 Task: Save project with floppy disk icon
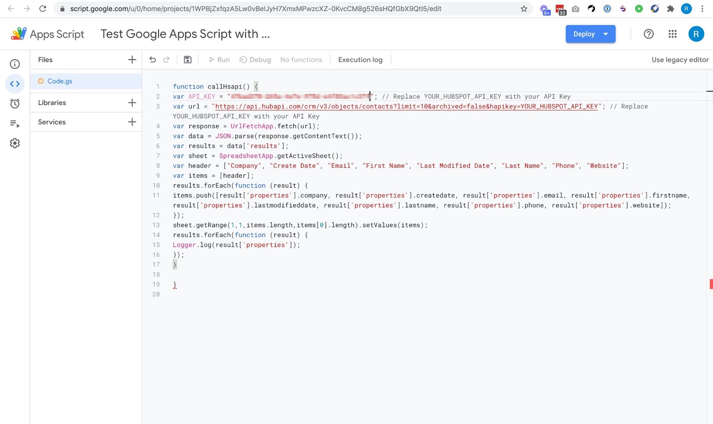(188, 60)
